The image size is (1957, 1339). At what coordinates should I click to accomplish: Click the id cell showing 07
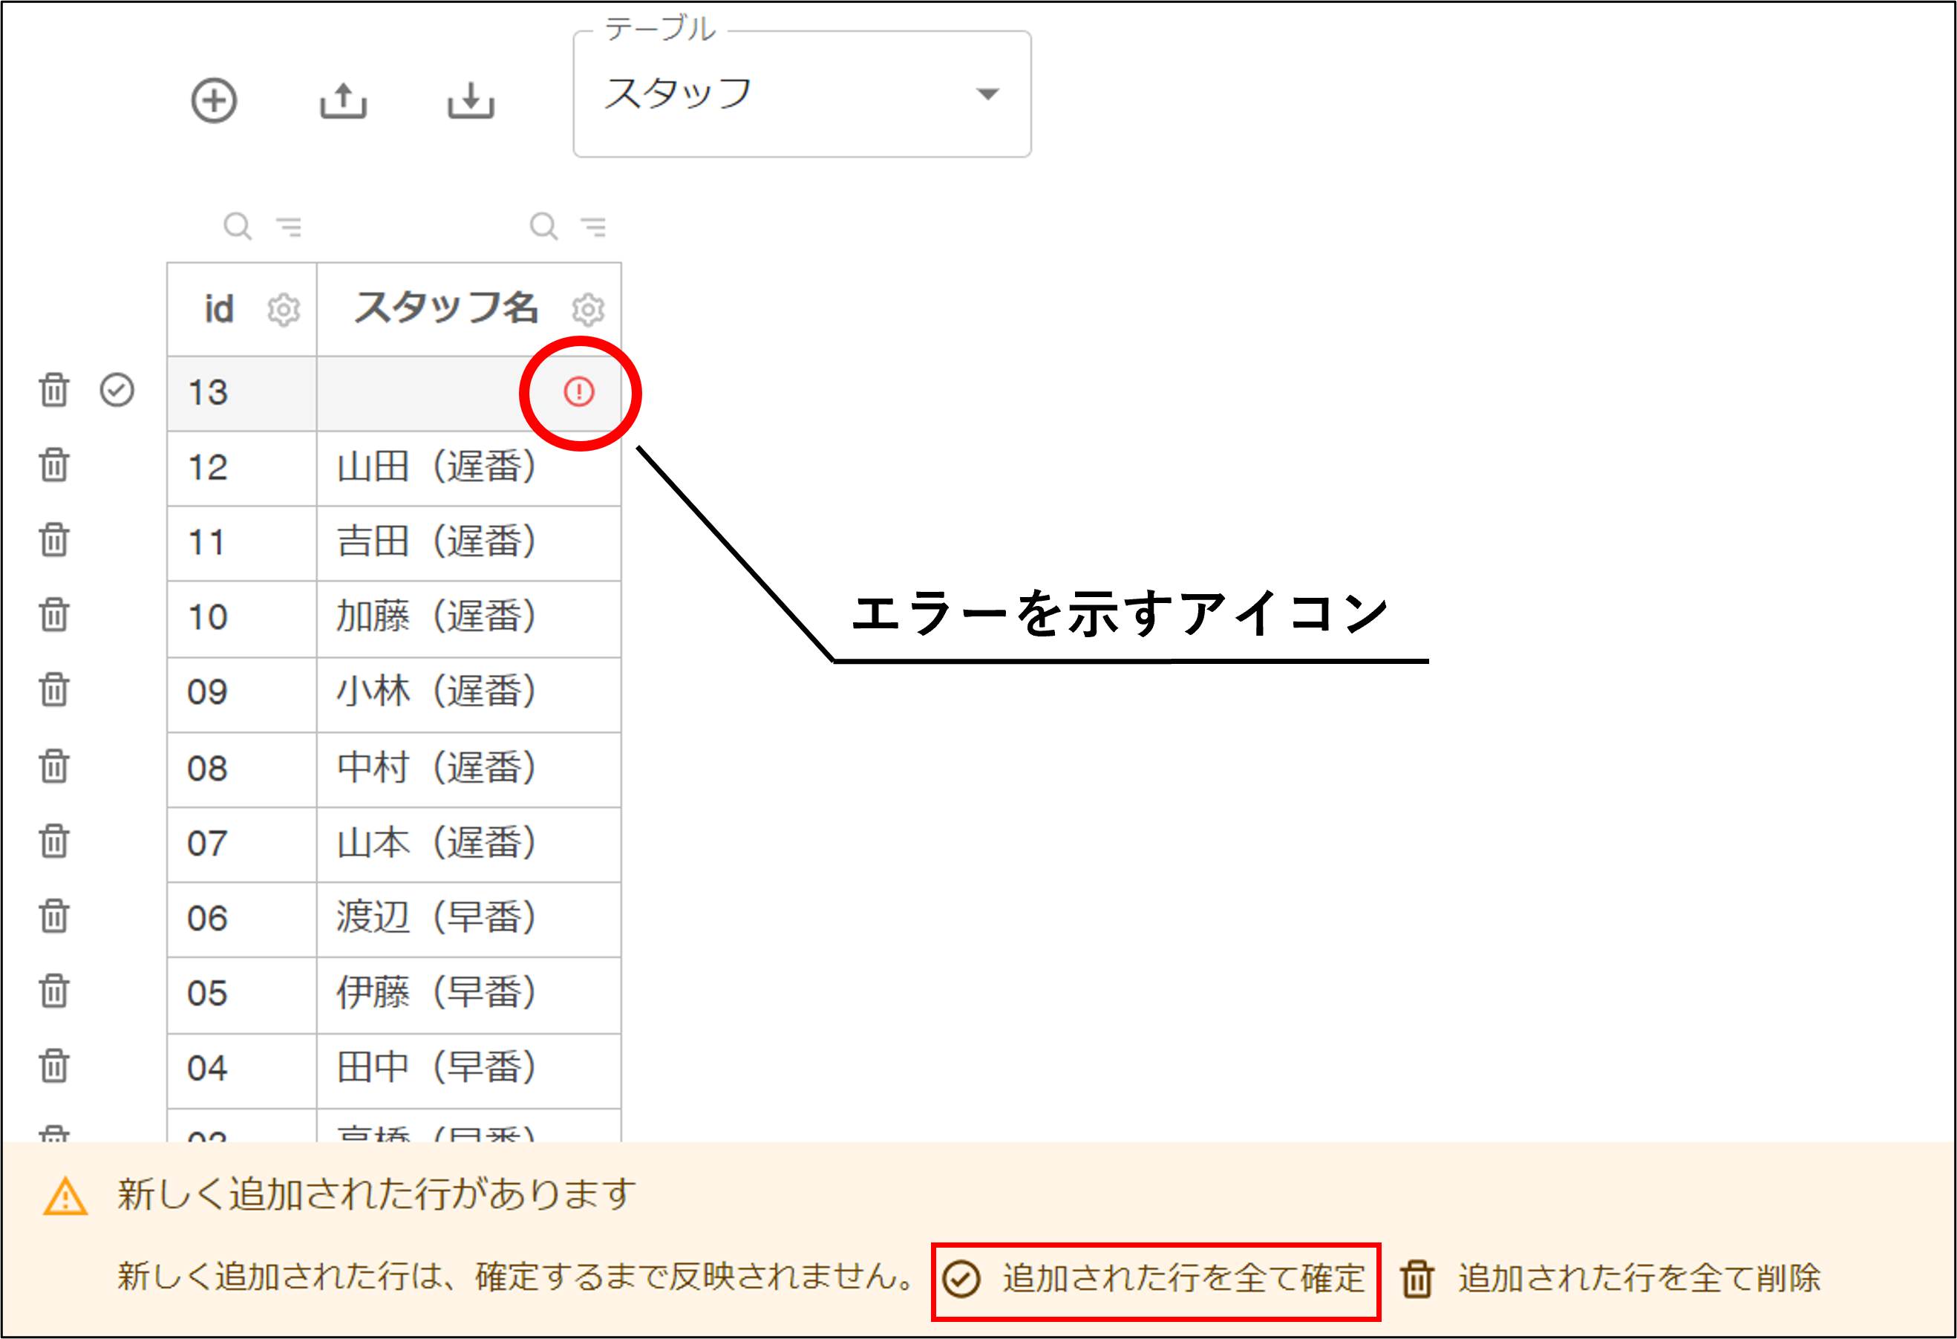pyautogui.click(x=242, y=844)
